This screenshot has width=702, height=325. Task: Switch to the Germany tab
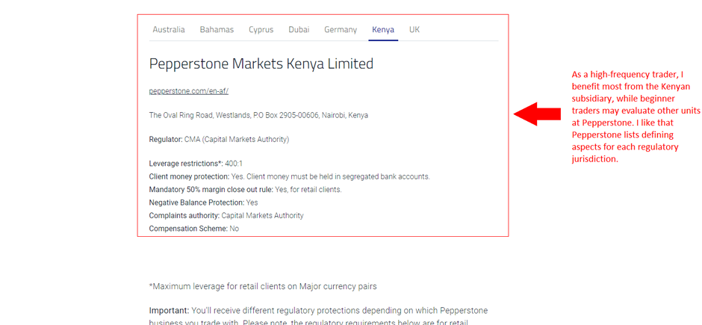pyautogui.click(x=341, y=30)
